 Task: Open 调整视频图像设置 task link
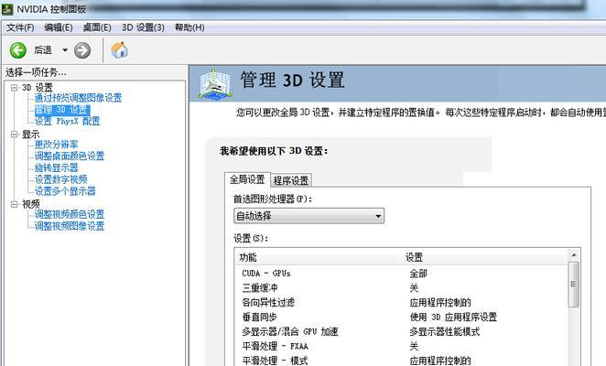70,226
